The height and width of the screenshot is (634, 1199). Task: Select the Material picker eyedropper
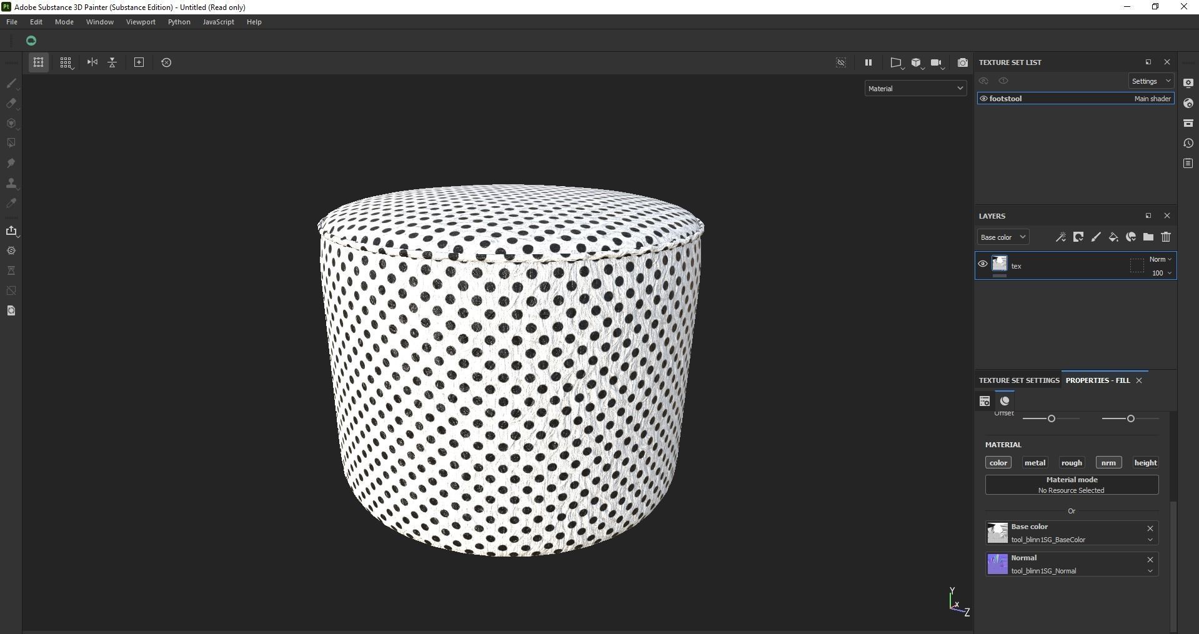point(11,203)
